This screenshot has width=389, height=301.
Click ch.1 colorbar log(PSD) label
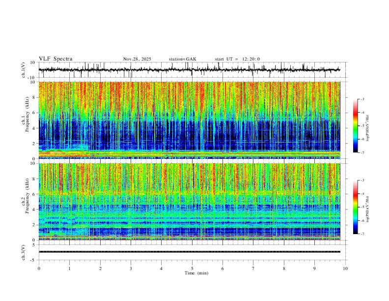[x=367, y=128]
